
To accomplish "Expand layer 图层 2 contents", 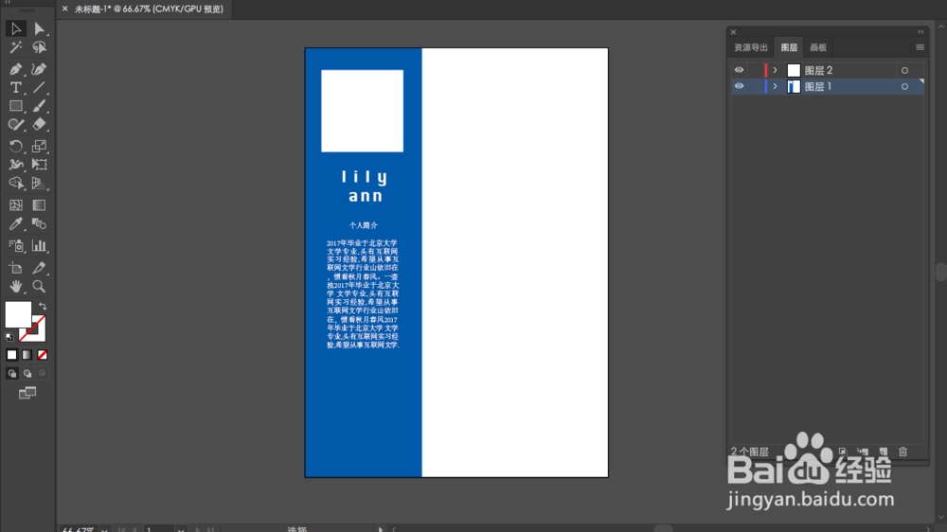I will pyautogui.click(x=775, y=70).
